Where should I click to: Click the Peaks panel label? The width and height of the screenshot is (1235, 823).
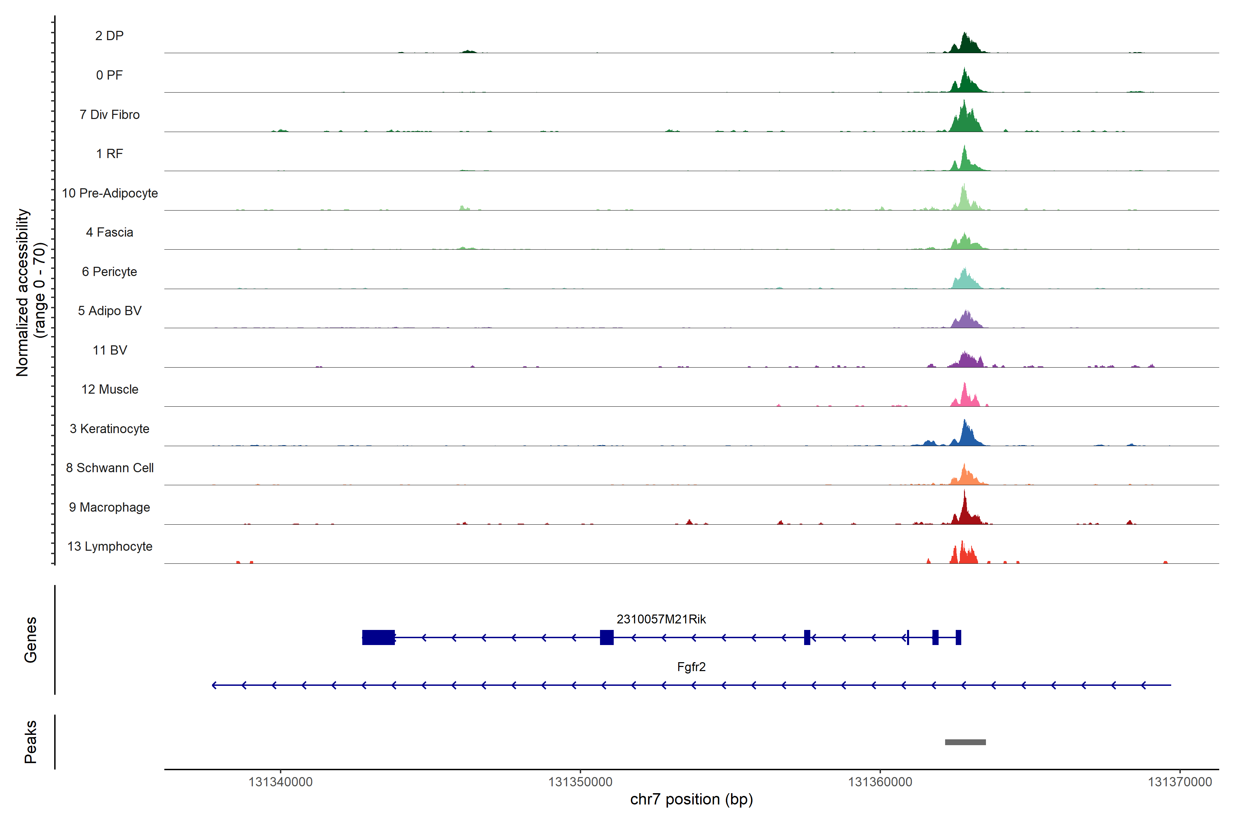point(31,742)
